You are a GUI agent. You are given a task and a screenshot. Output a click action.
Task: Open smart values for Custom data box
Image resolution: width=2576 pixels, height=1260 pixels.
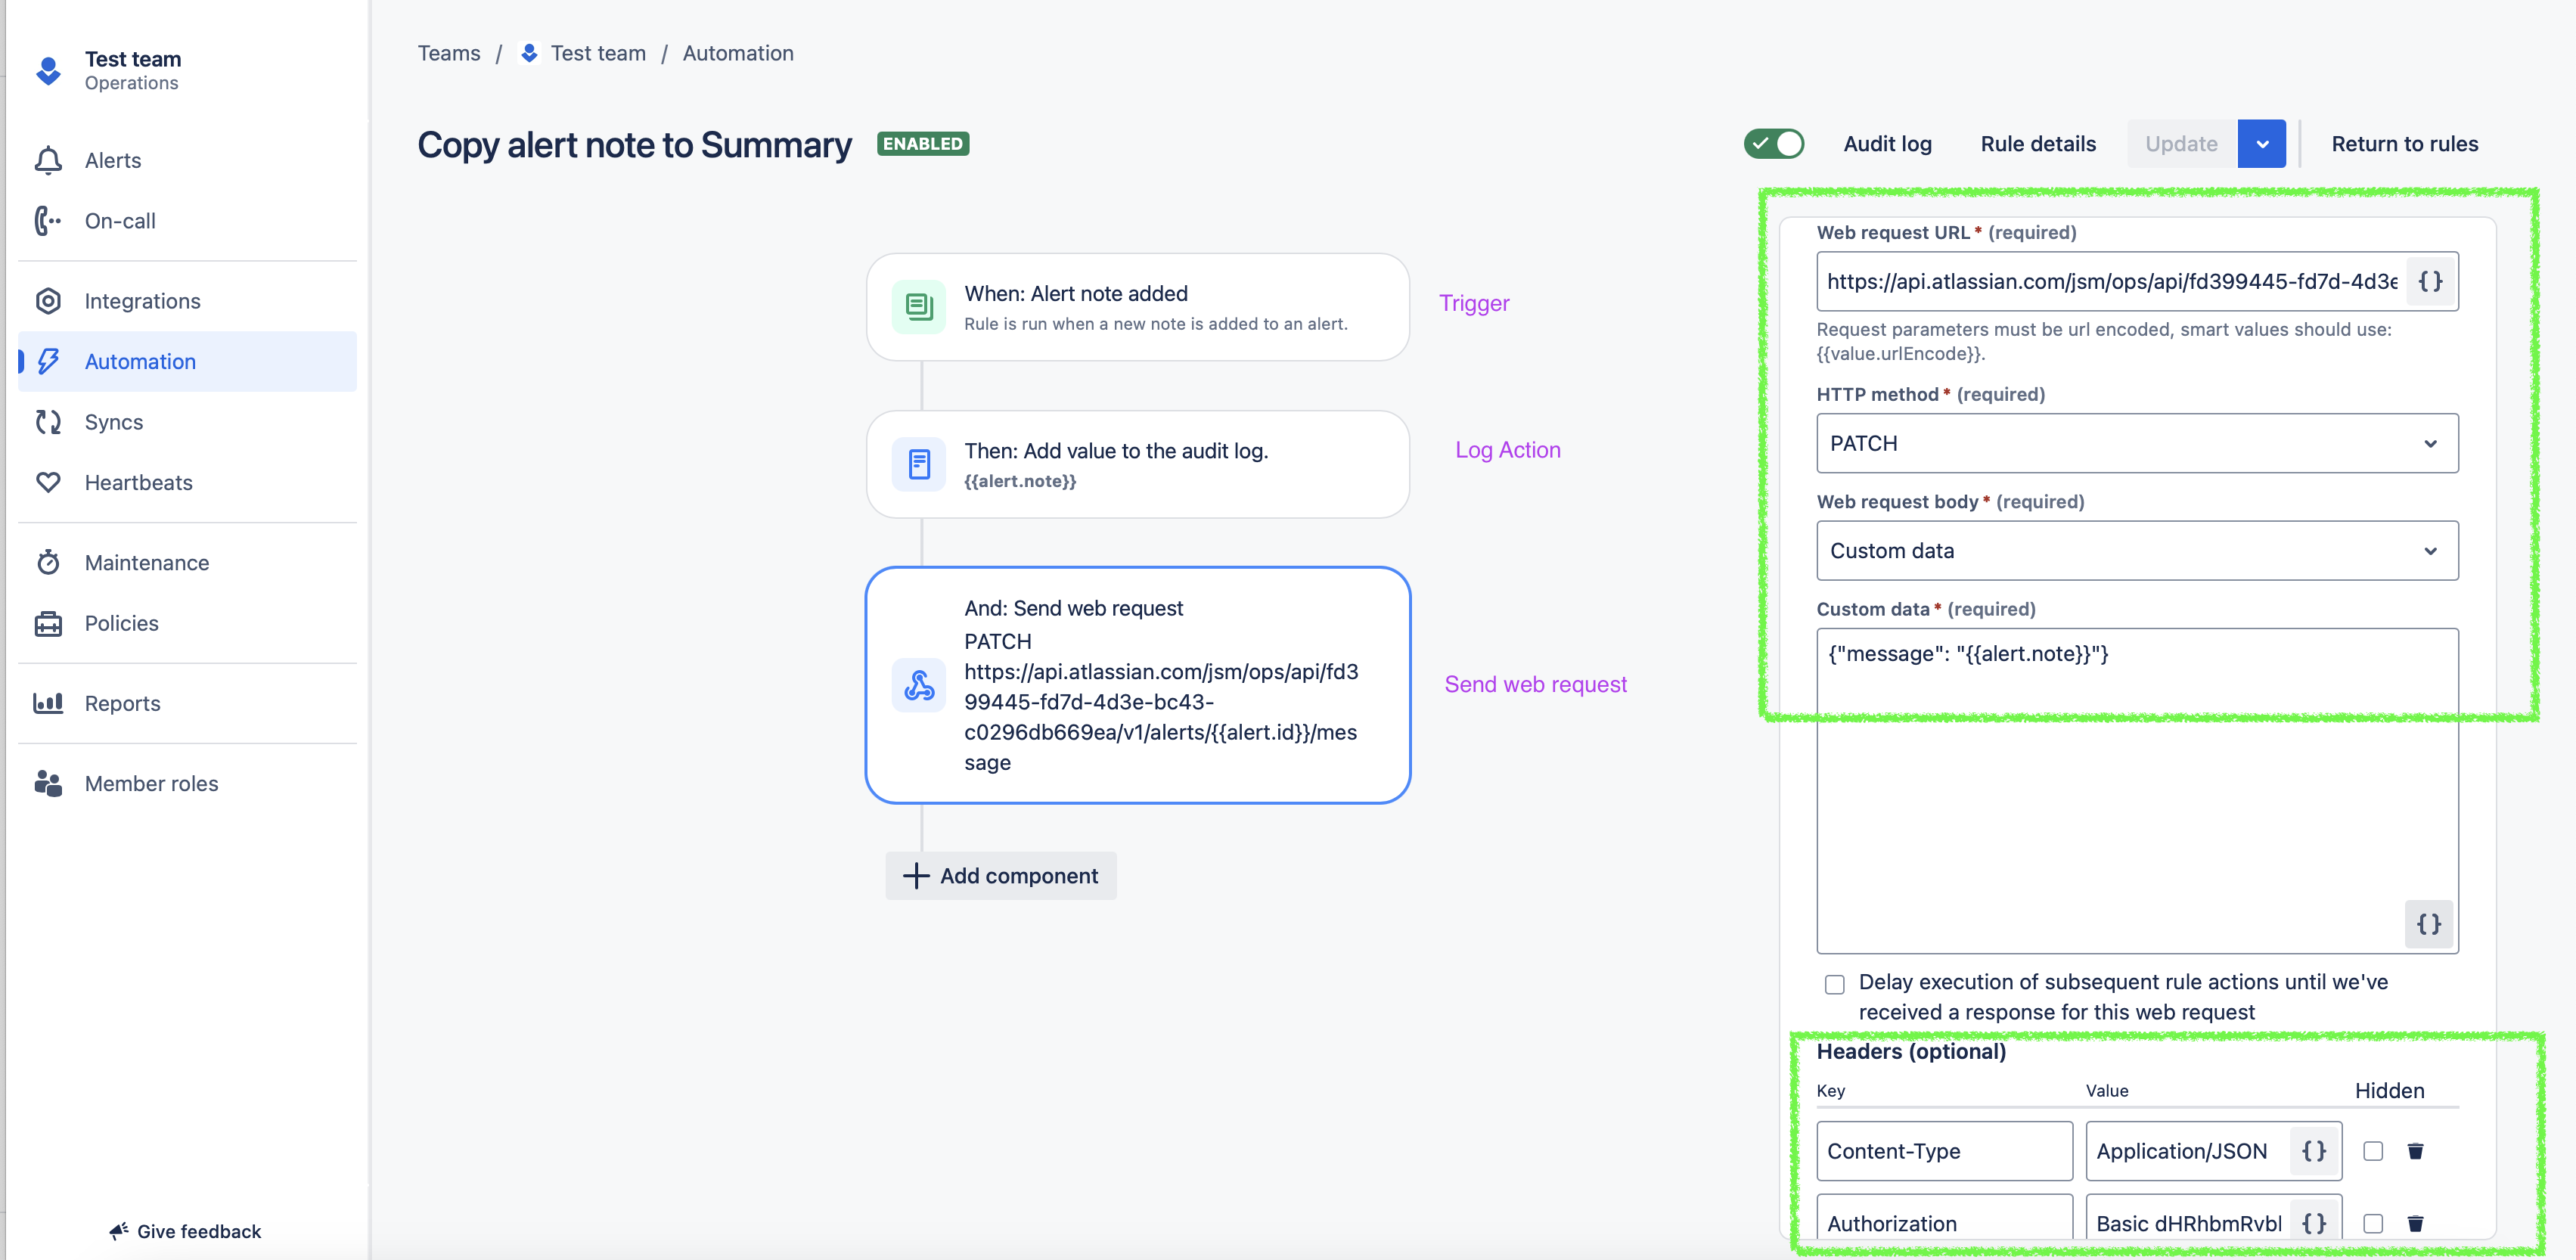[2428, 924]
